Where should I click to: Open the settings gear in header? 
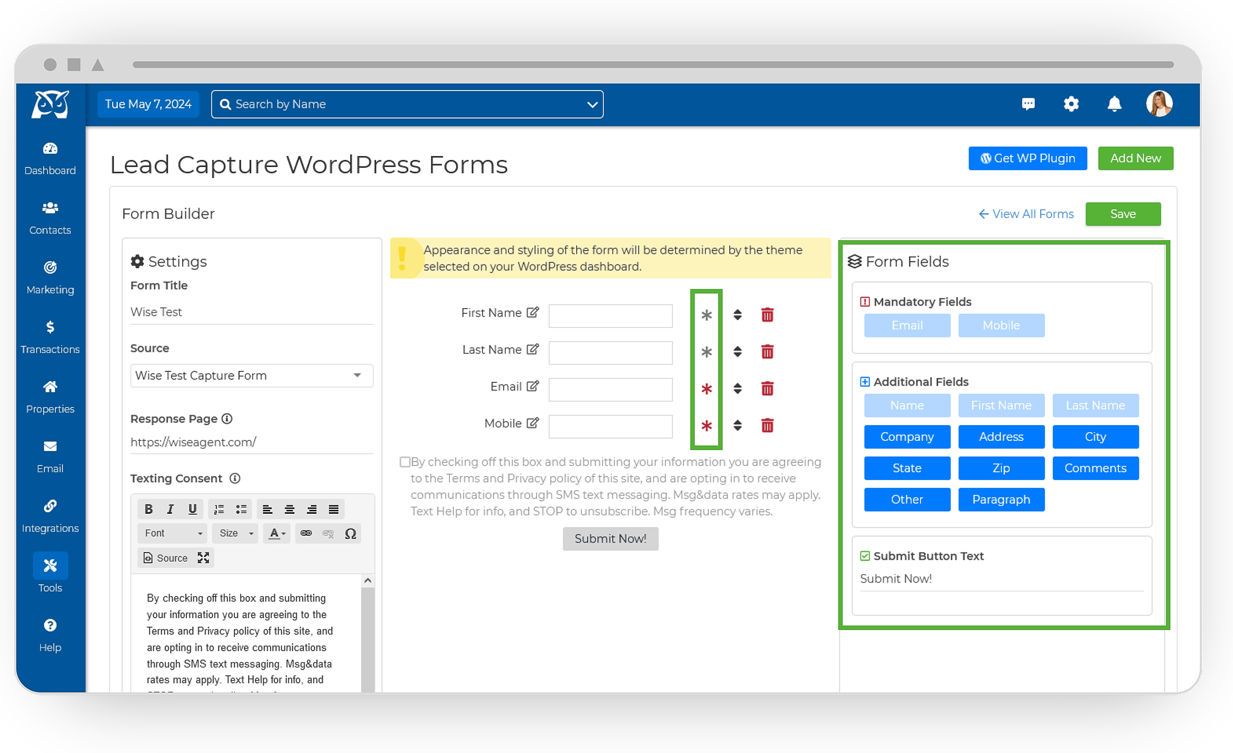pyautogui.click(x=1071, y=104)
